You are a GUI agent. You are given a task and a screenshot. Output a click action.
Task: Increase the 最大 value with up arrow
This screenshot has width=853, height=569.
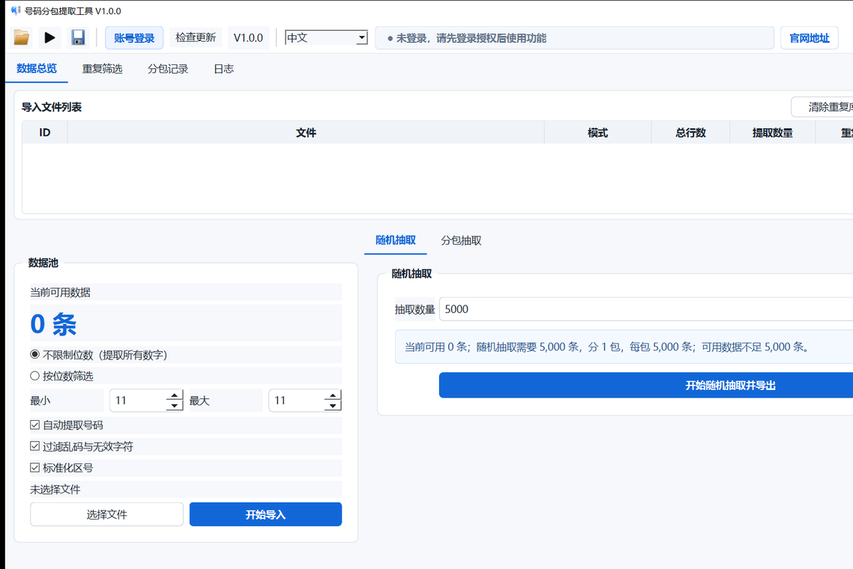click(333, 395)
